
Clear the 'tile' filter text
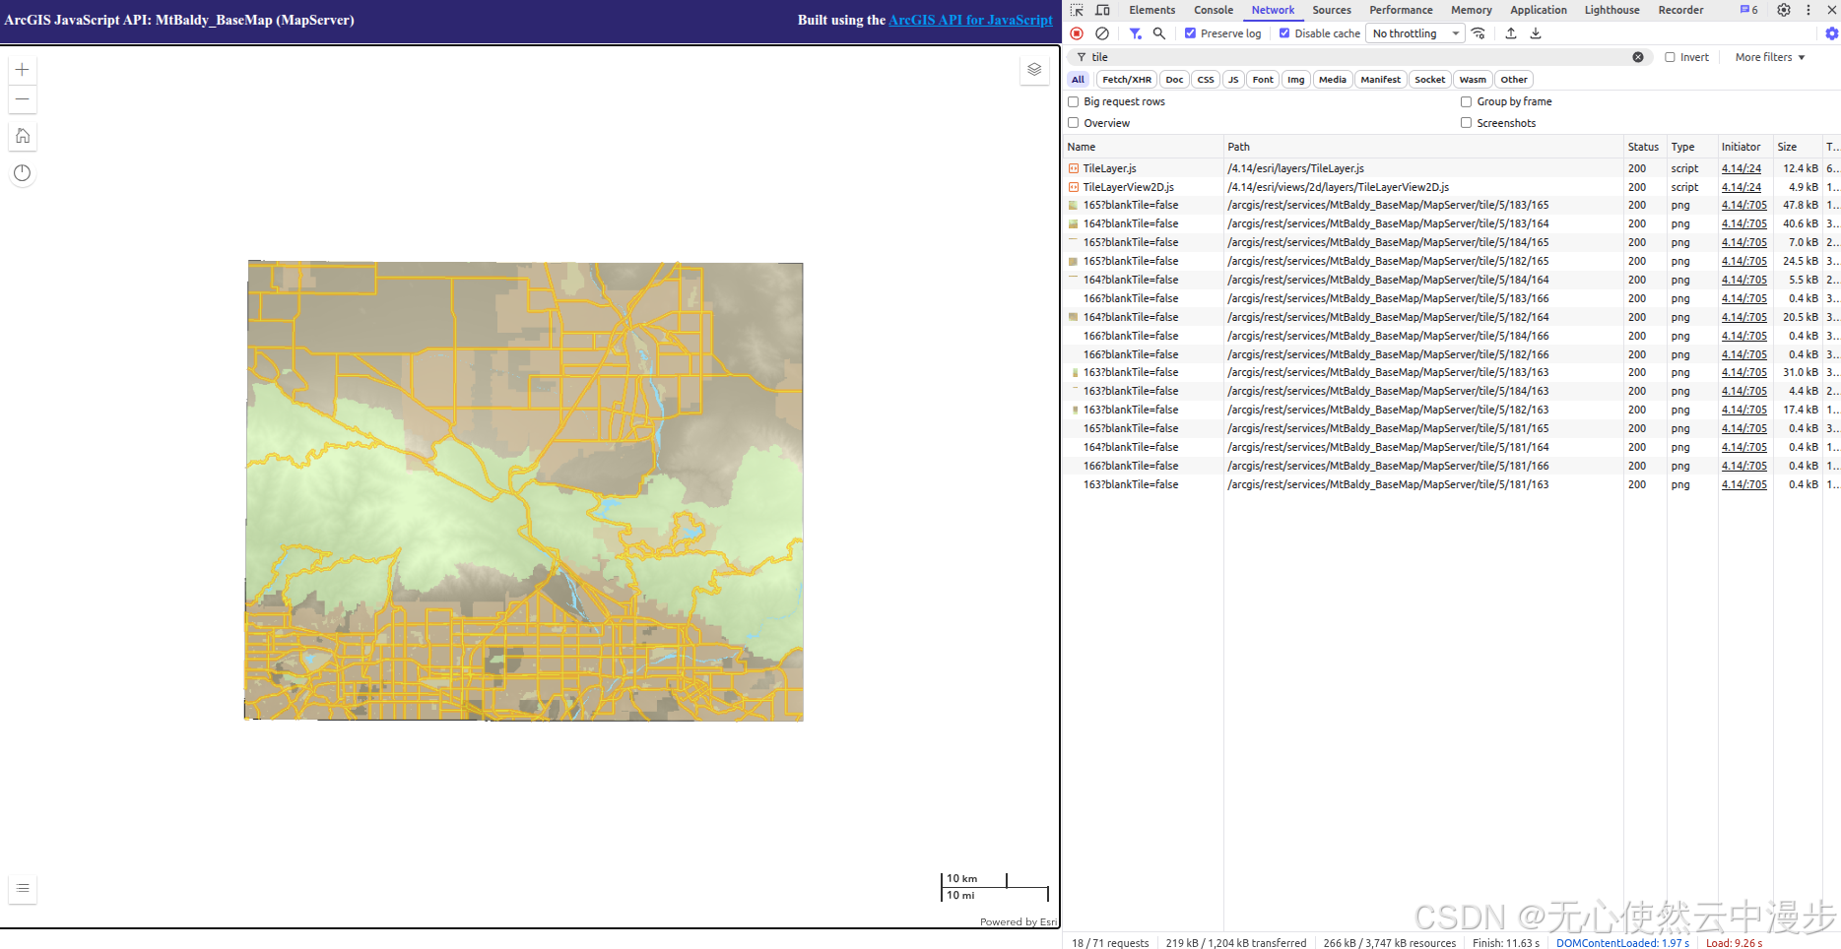point(1638,57)
